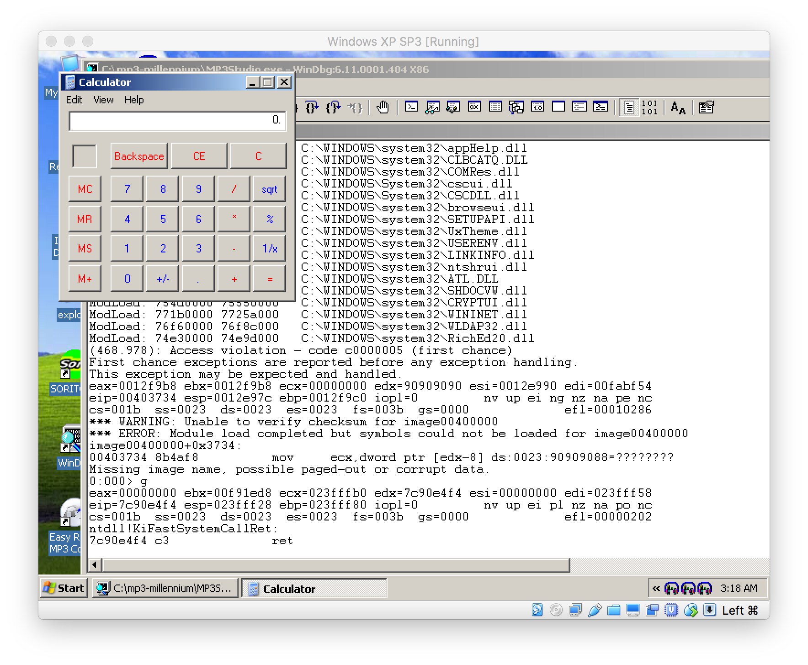808x665 pixels.
Task: Open the blank Scratch Pad window icon
Action: pos(558,107)
